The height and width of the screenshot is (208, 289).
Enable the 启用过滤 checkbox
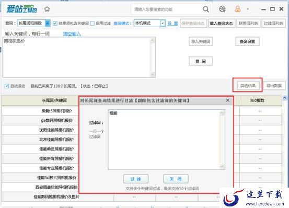pyautogui.click(x=93, y=24)
